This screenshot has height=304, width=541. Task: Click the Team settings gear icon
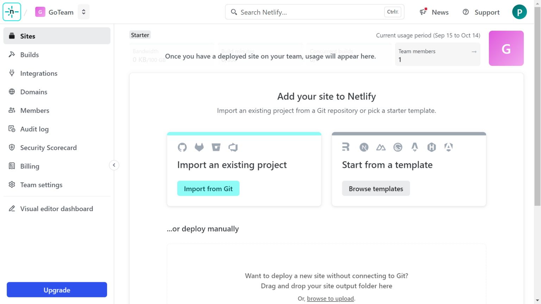[12, 185]
